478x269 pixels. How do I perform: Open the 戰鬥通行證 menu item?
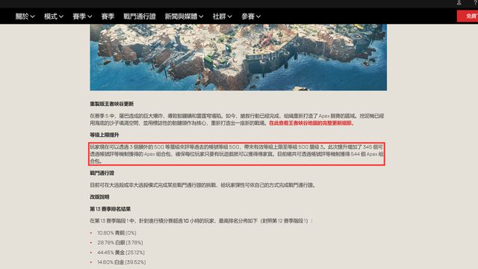click(x=140, y=16)
